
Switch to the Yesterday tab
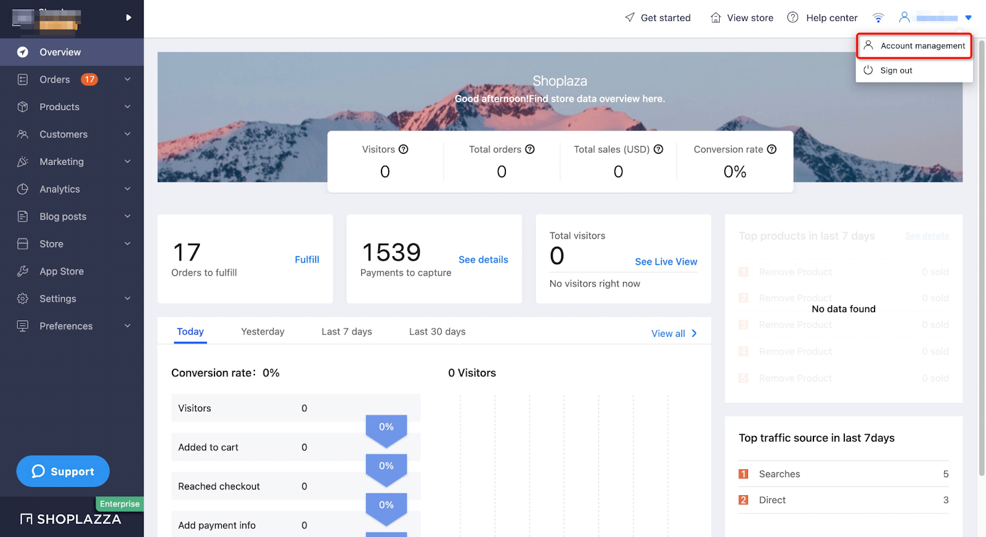click(x=263, y=332)
